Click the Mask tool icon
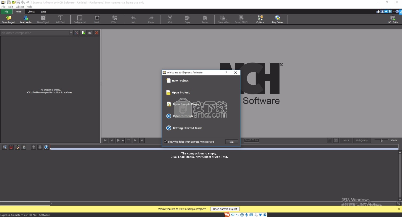Screen dimensions: 402x217 point(97,19)
